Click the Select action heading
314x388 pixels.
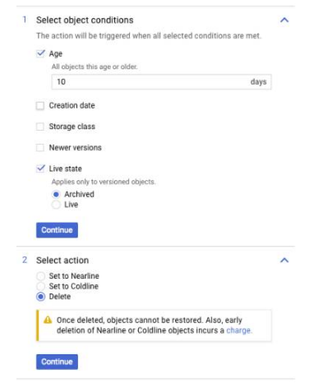[62, 261]
